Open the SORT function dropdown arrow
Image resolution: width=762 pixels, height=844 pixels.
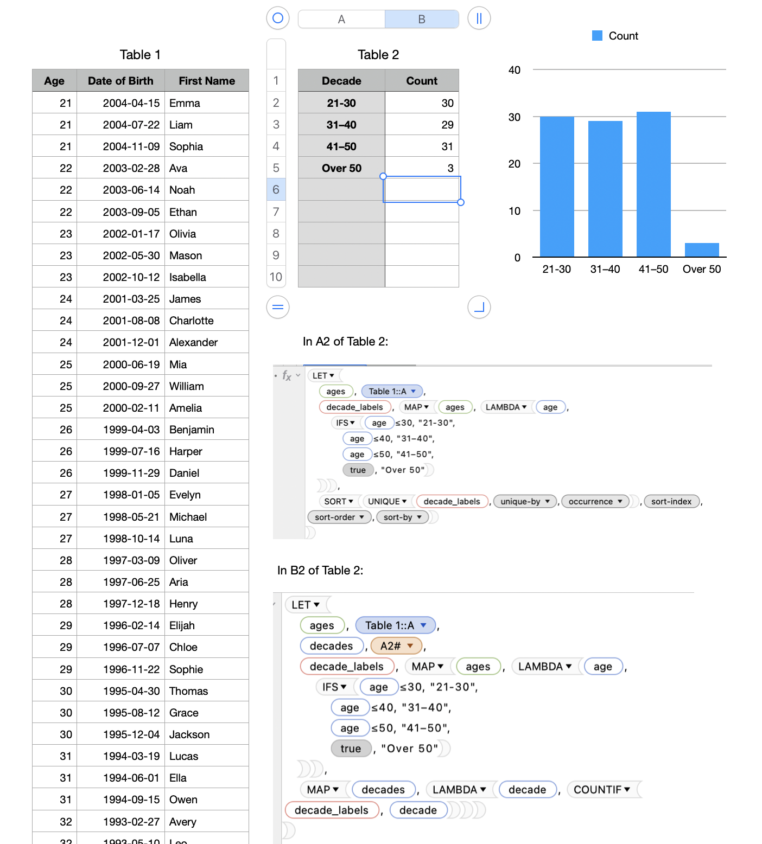click(x=351, y=502)
